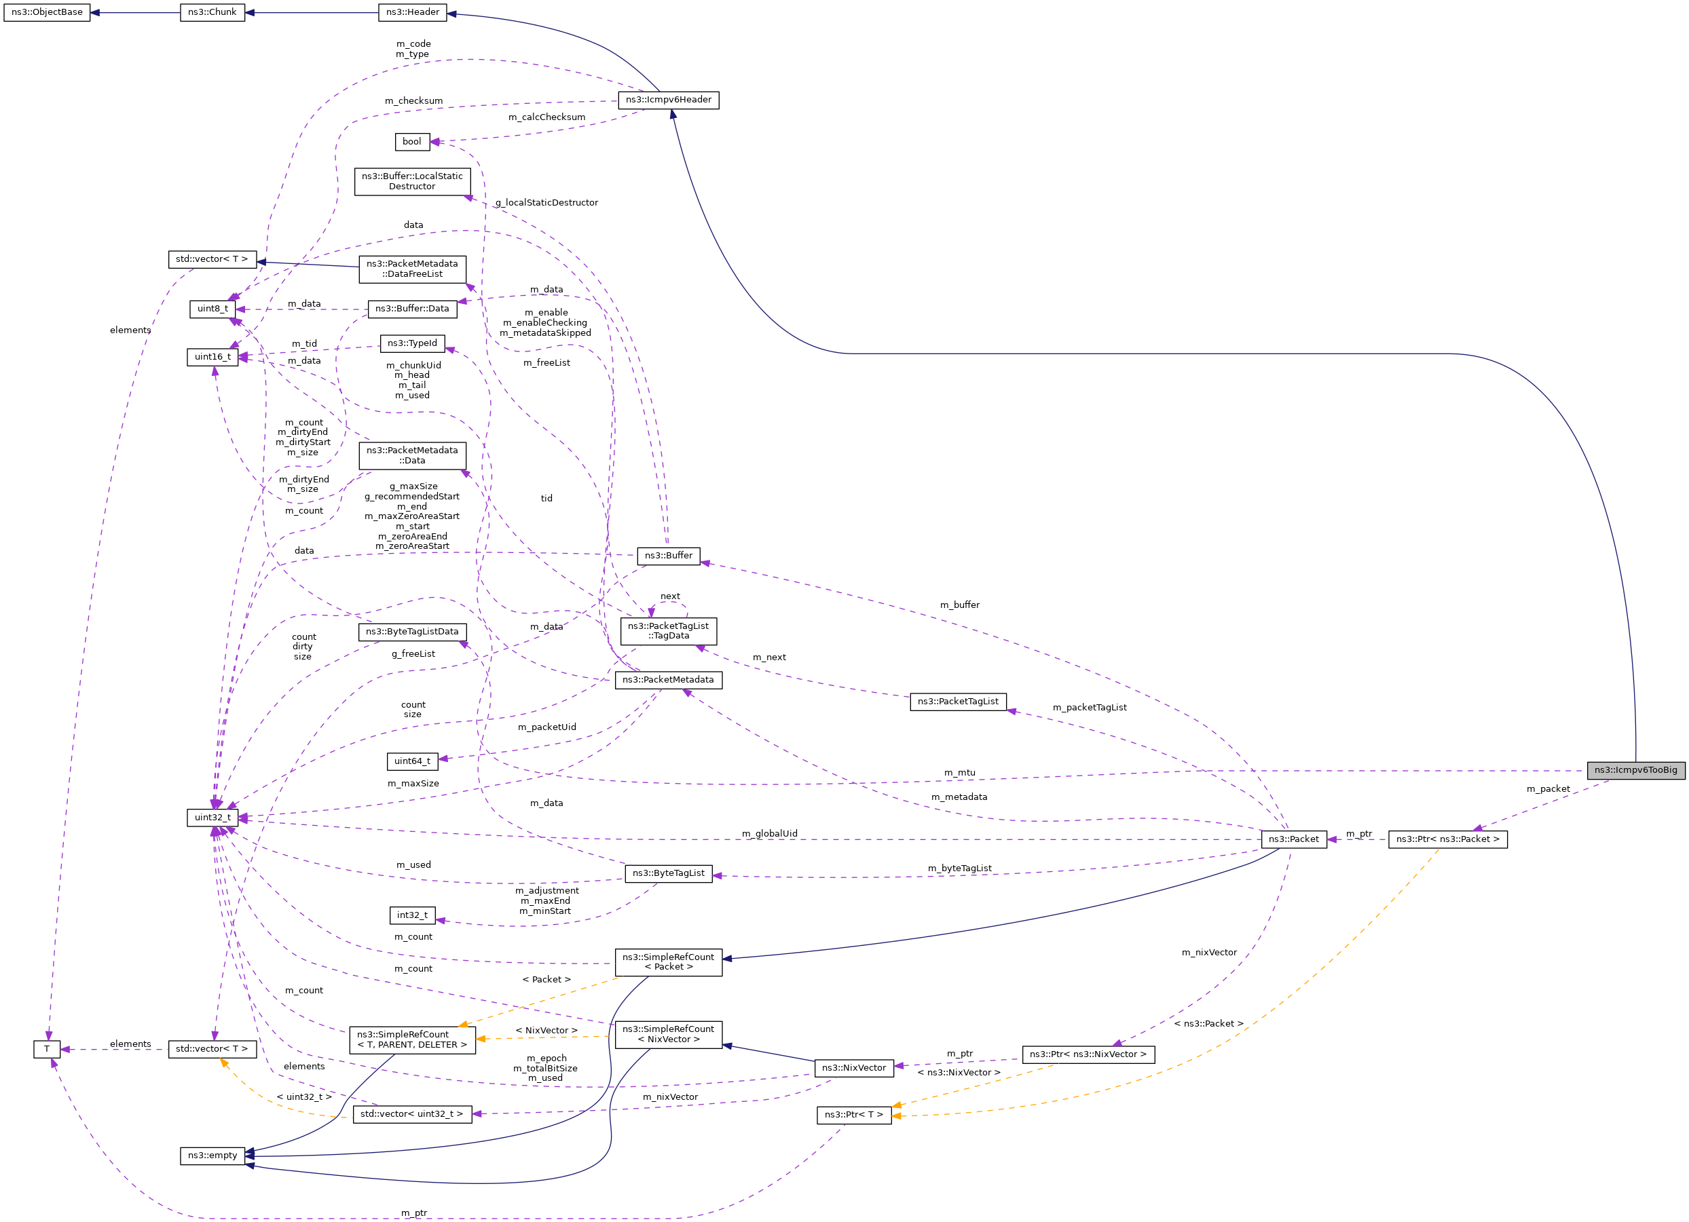Open ns3::Ptr< ns3::Packet > node
Image resolution: width=1689 pixels, height=1222 pixels.
(1448, 839)
